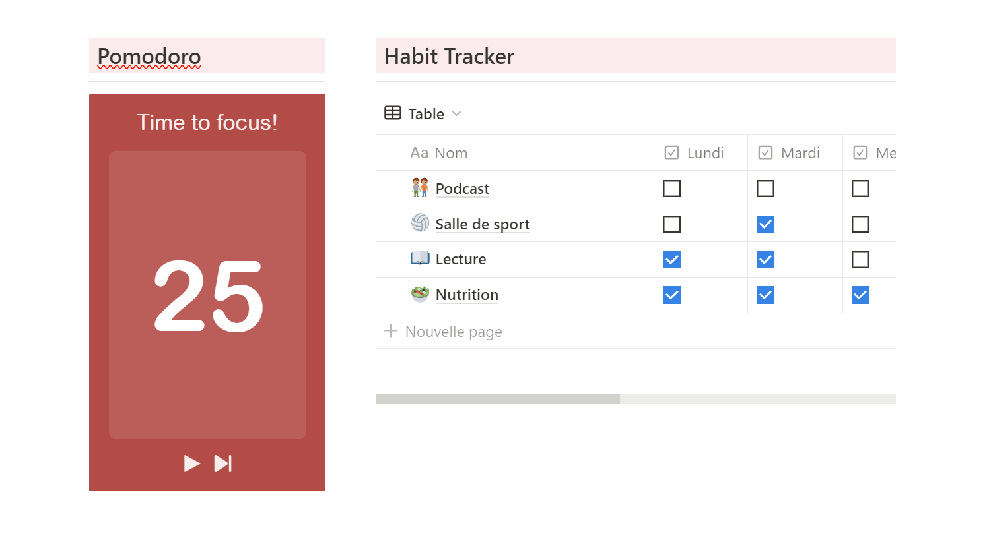Open the Lundi column header
Viewport: 989px width, 538px height.
tap(700, 153)
